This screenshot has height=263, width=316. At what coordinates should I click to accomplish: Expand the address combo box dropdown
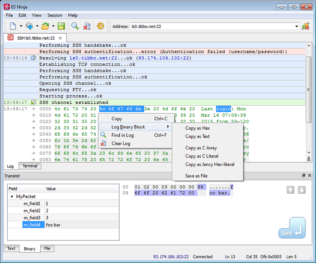click(297, 26)
